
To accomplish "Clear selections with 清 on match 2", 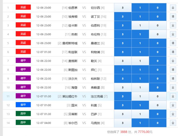I will tap(173, 17).
